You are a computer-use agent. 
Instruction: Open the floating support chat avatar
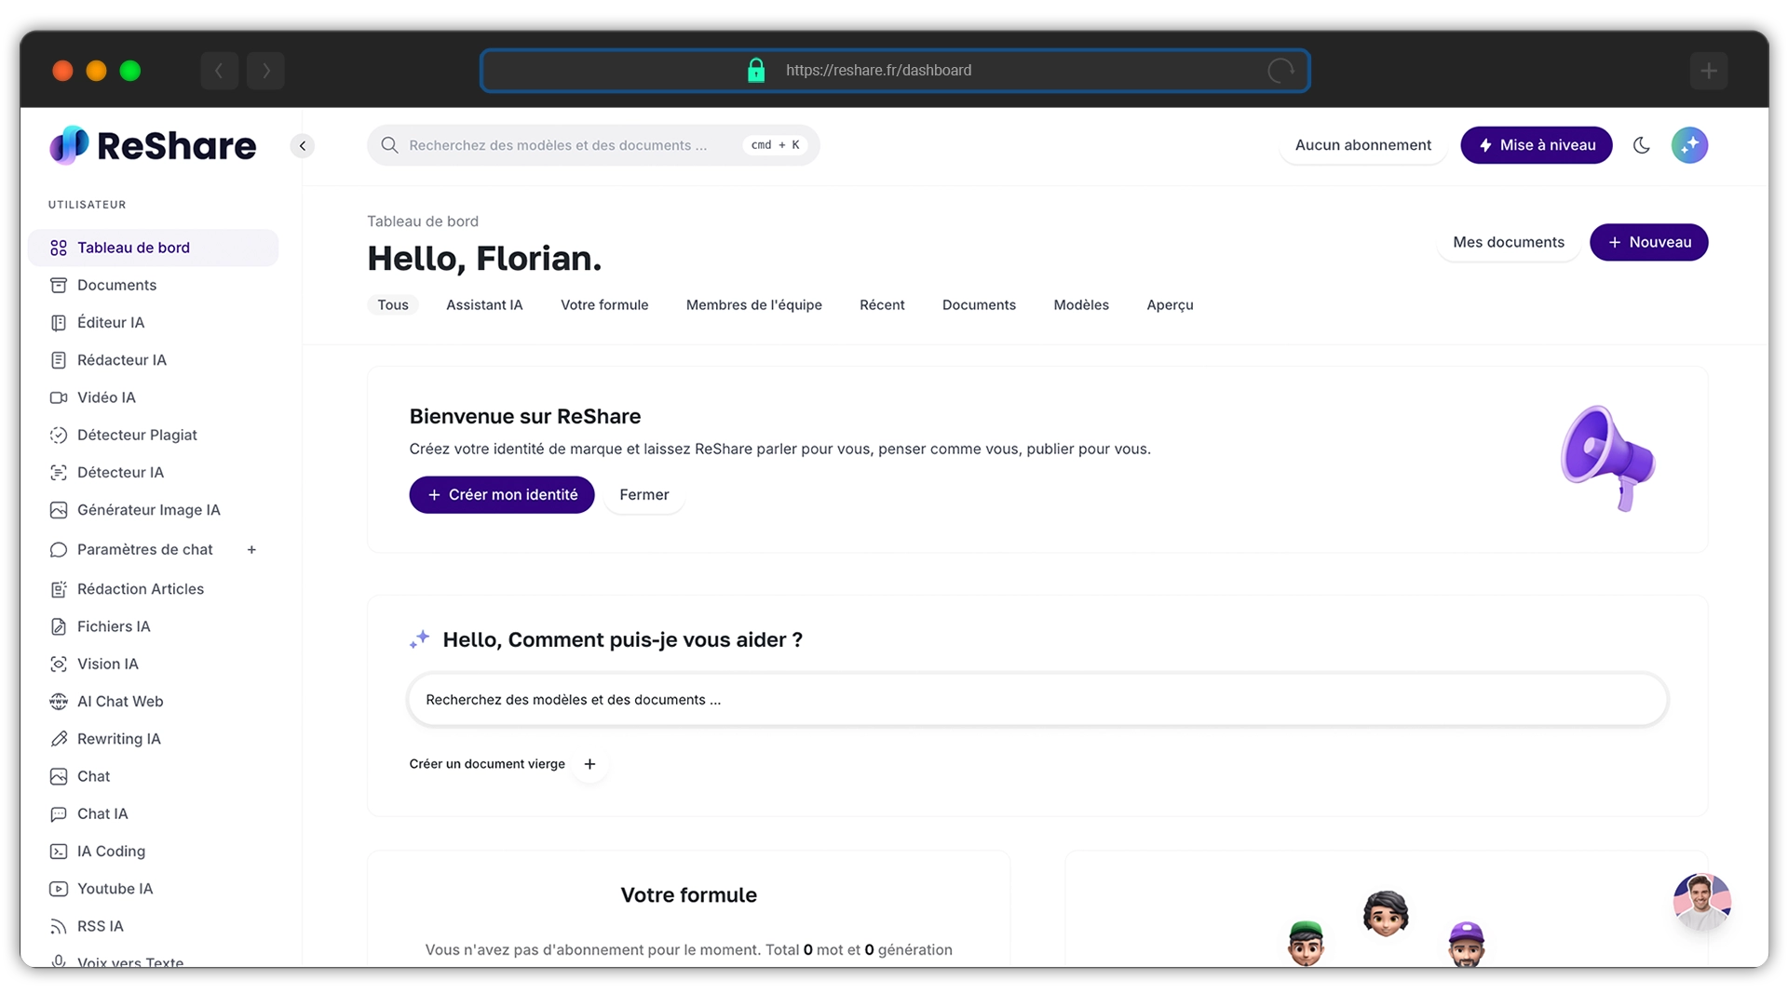1701,902
